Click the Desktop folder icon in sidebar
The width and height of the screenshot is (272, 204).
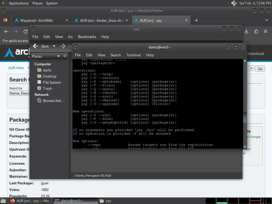39,76
